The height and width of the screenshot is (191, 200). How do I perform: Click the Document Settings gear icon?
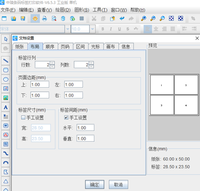pyautogui.click(x=35, y=19)
